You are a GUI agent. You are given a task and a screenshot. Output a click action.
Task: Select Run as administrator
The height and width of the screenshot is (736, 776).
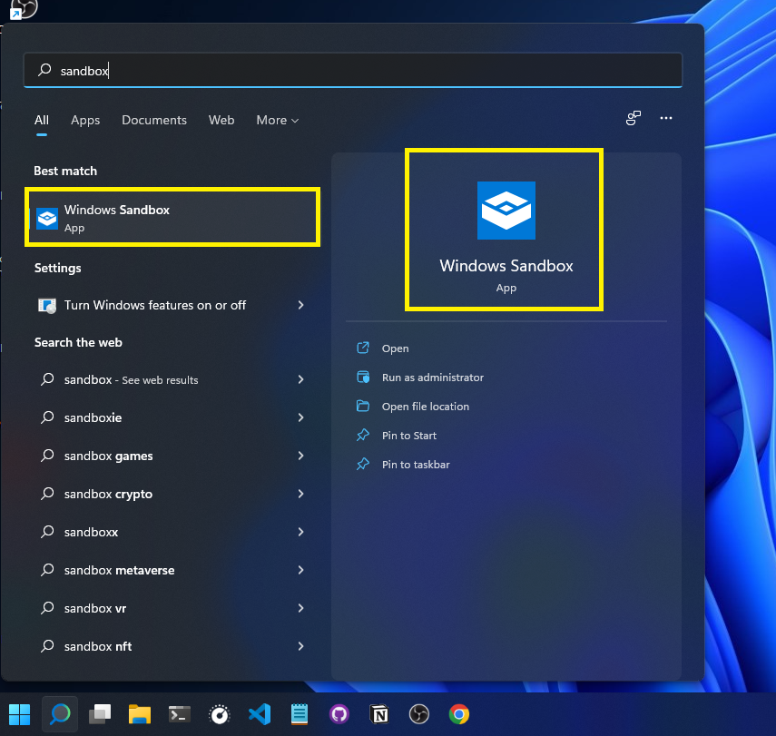tap(433, 378)
